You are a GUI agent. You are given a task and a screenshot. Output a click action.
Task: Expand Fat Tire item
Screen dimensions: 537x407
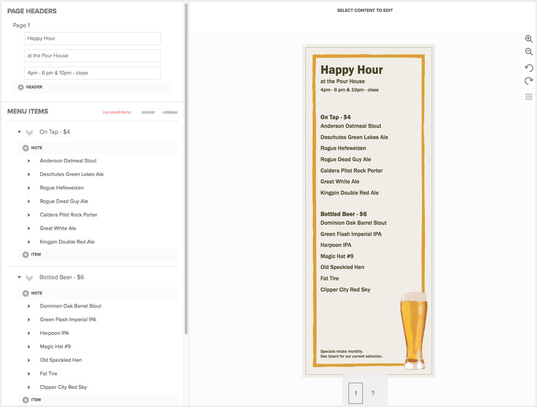coord(29,374)
